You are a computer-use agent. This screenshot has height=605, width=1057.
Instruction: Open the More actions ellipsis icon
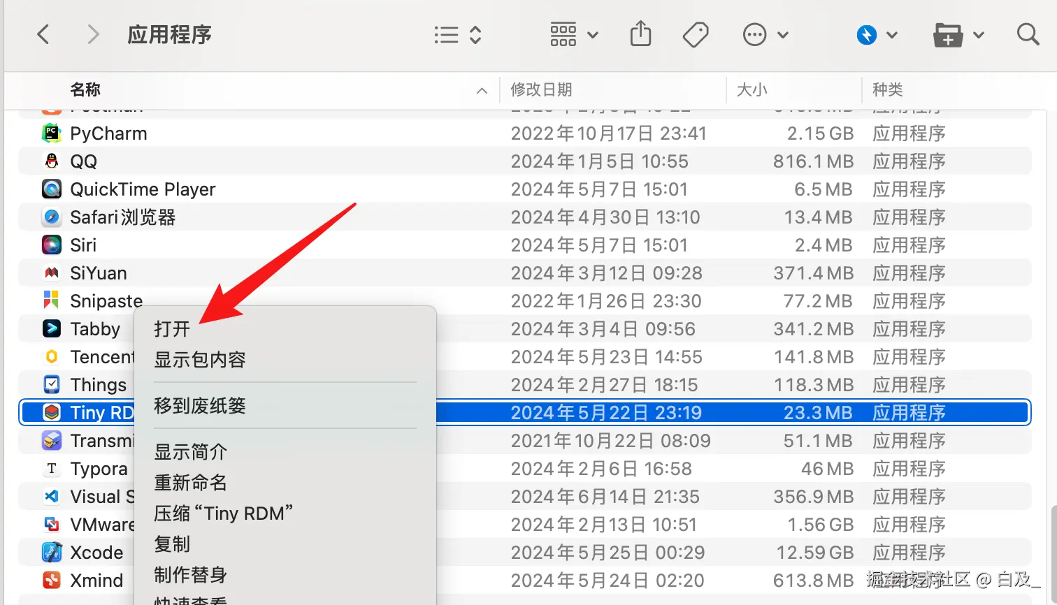755,34
